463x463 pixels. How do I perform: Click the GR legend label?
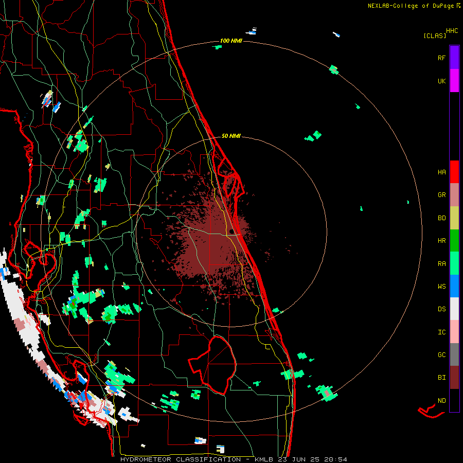[442, 195]
